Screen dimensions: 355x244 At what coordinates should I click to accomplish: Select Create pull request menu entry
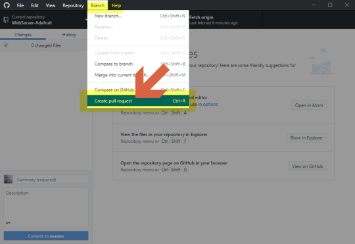138,101
